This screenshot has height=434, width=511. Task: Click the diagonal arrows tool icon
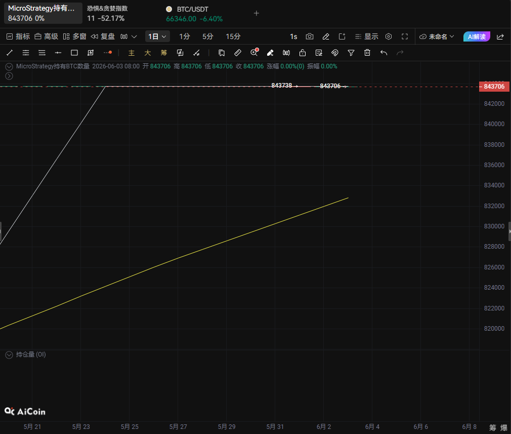(x=196, y=53)
